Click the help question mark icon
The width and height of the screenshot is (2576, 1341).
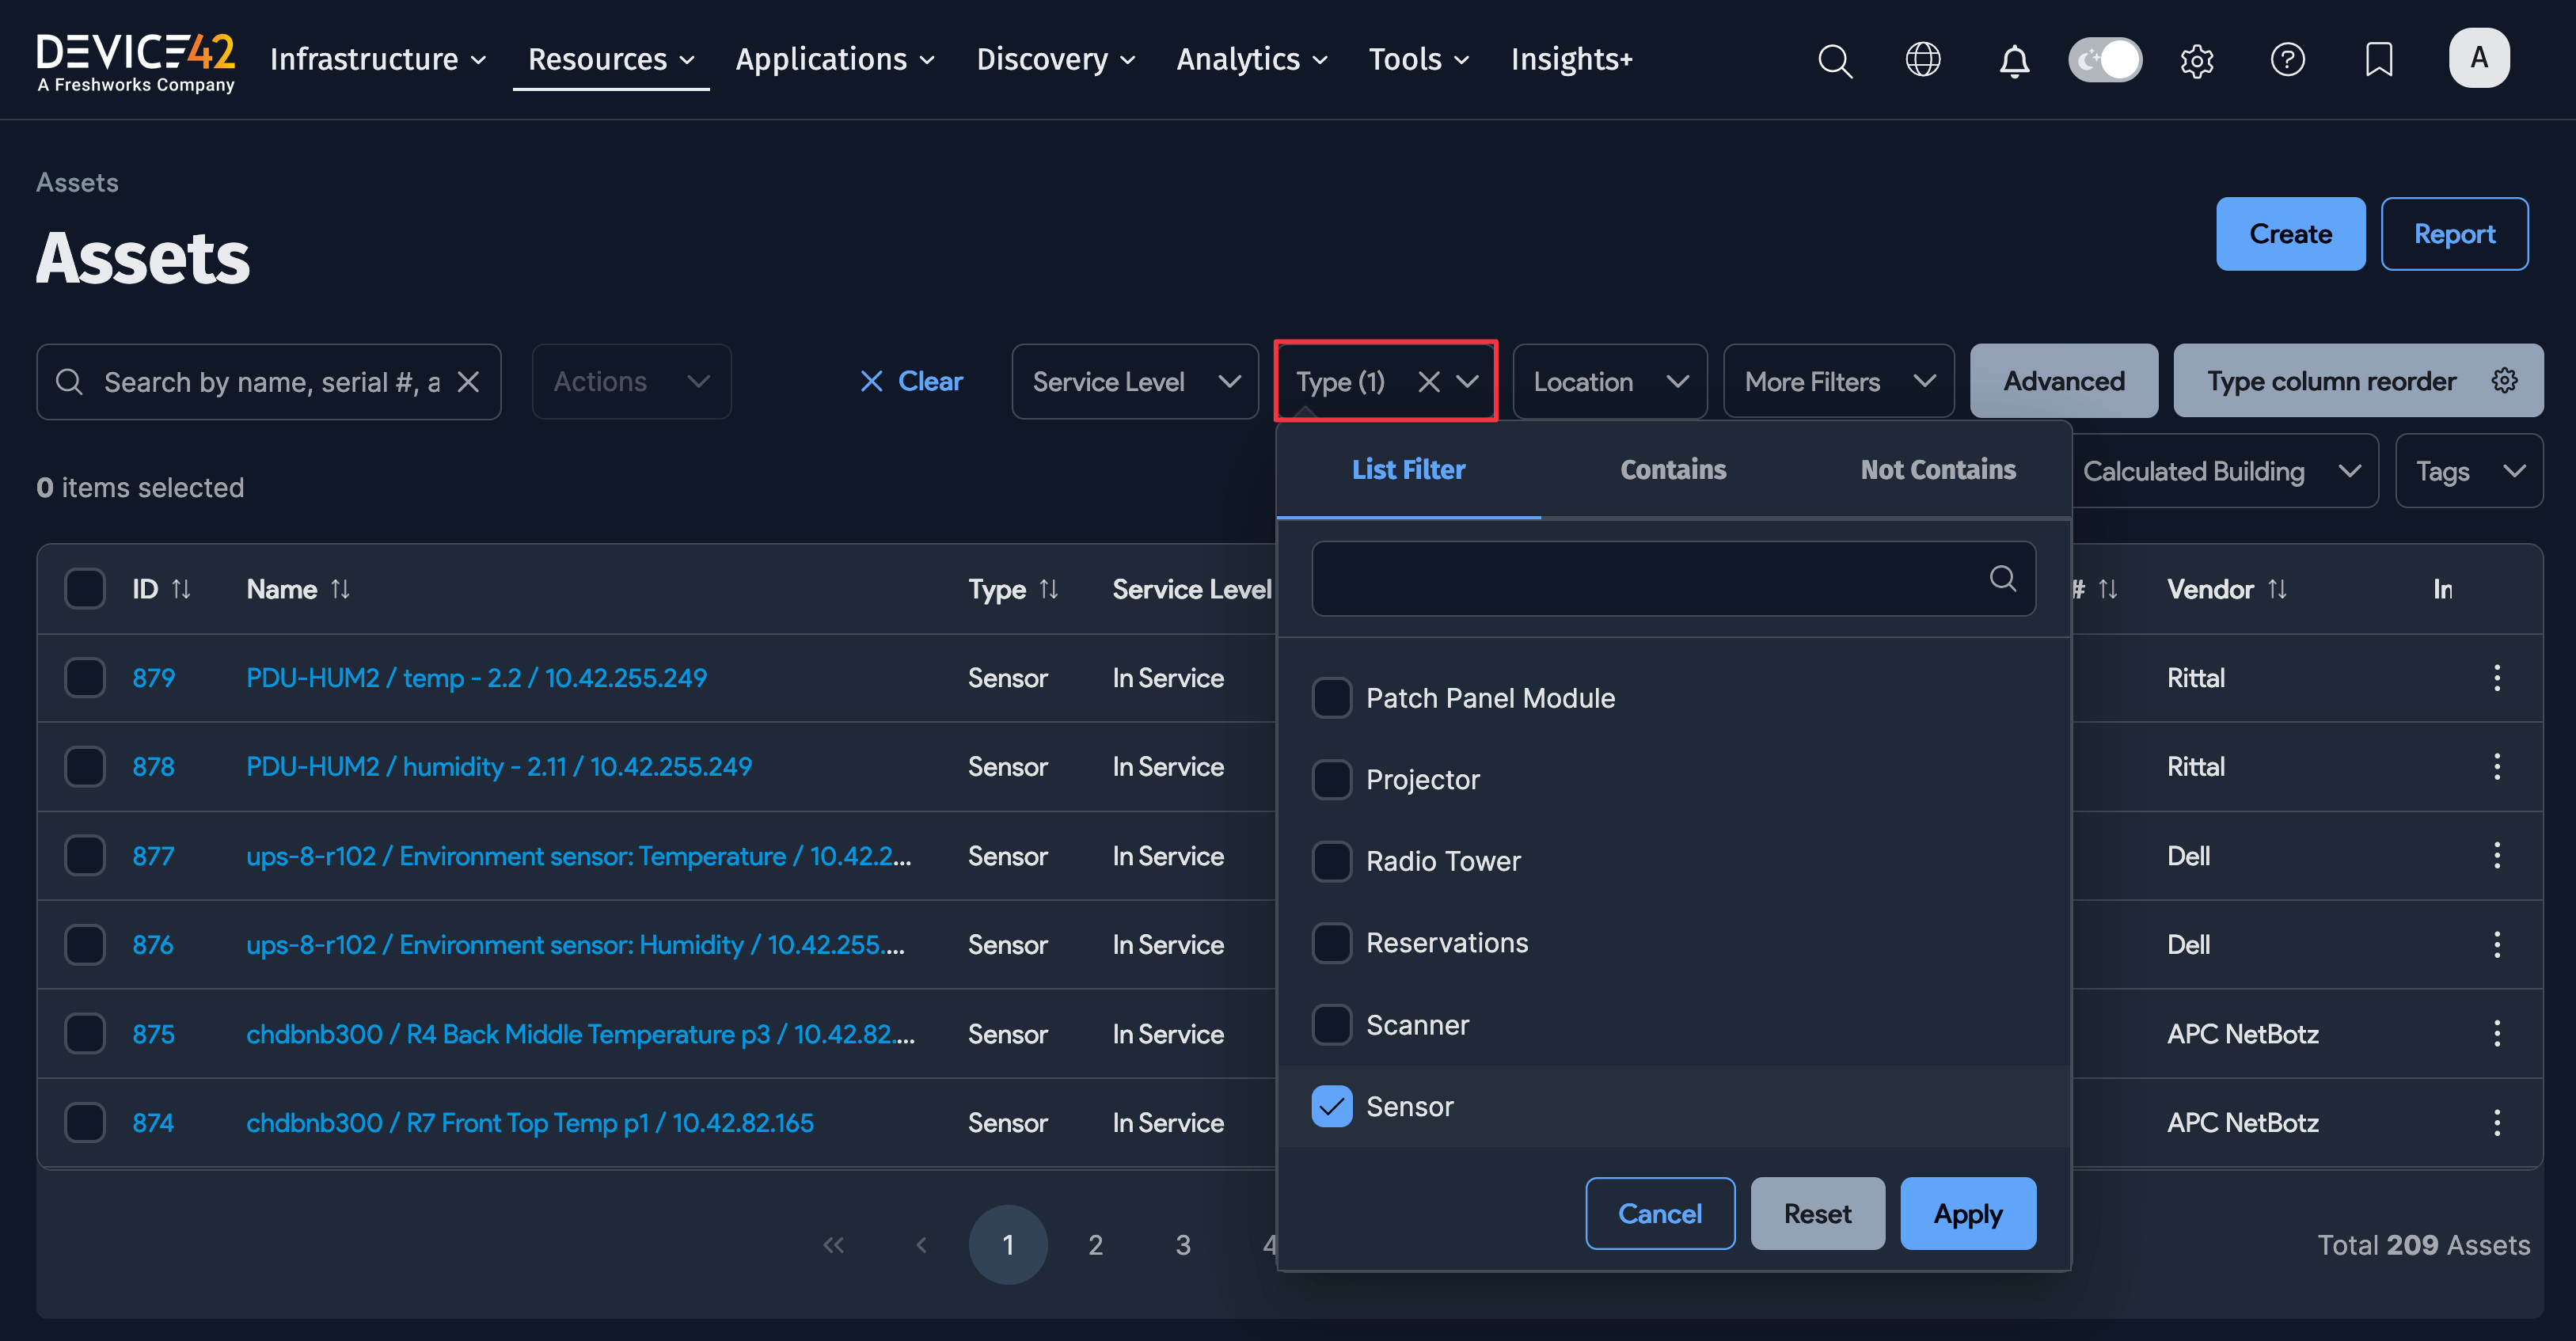[x=2287, y=60]
